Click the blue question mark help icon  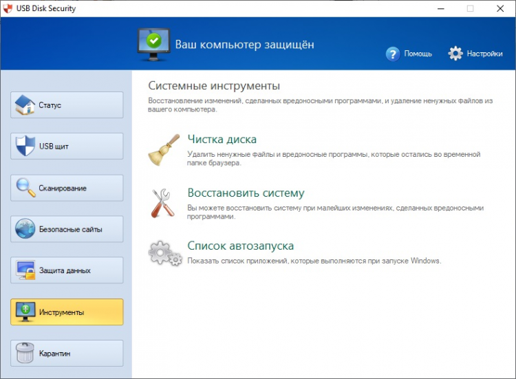pos(393,54)
